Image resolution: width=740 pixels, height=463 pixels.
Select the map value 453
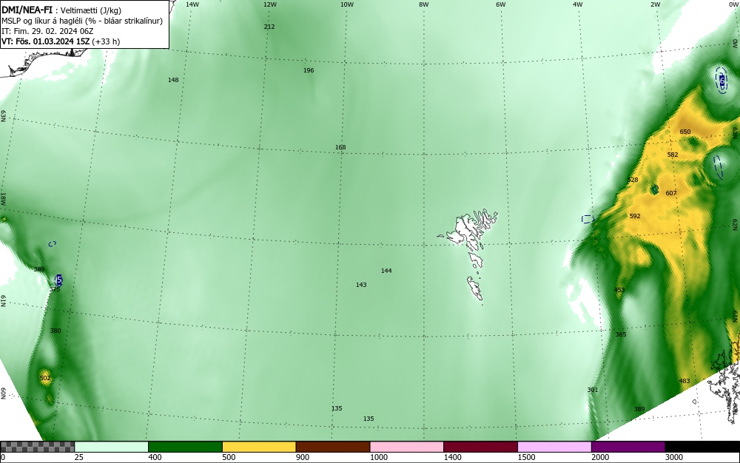click(619, 290)
